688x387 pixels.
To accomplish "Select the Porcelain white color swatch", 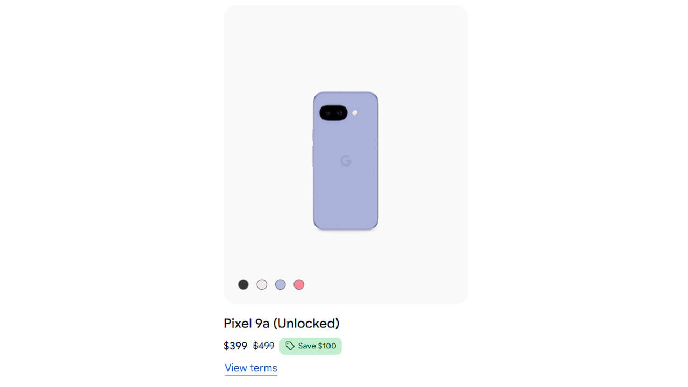I will point(262,284).
